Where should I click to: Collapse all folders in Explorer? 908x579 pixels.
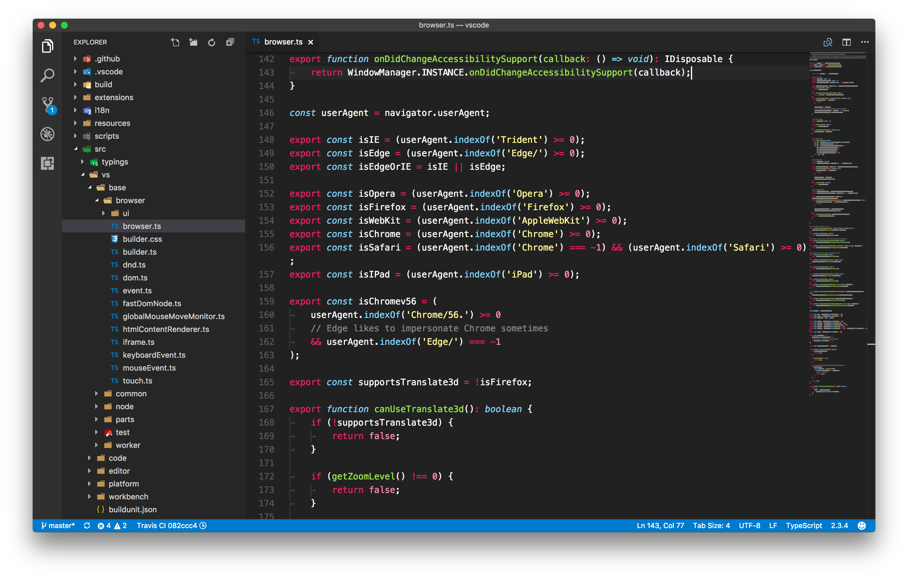pos(230,42)
